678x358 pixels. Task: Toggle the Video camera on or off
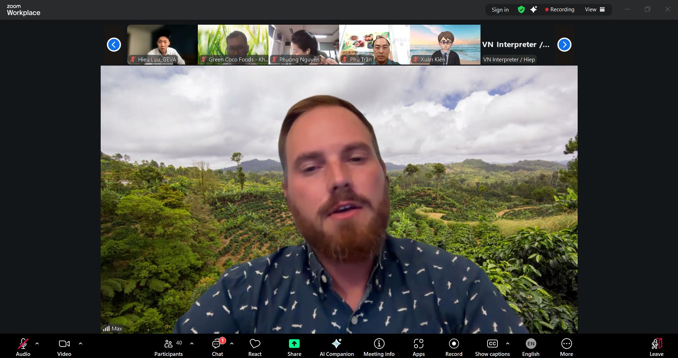pos(64,347)
